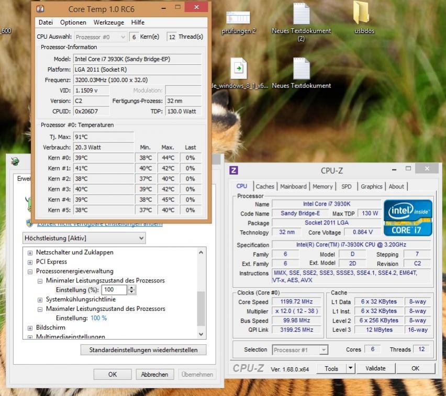
Task: Click the Tools button in CPU-Z
Action: point(331,368)
